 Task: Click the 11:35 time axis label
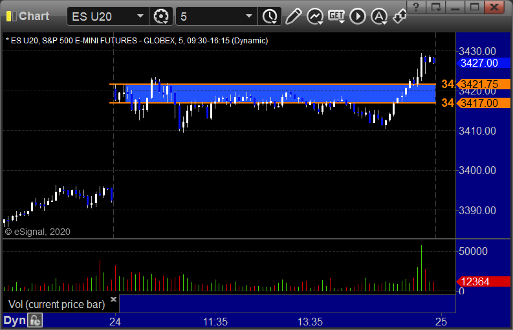point(215,322)
